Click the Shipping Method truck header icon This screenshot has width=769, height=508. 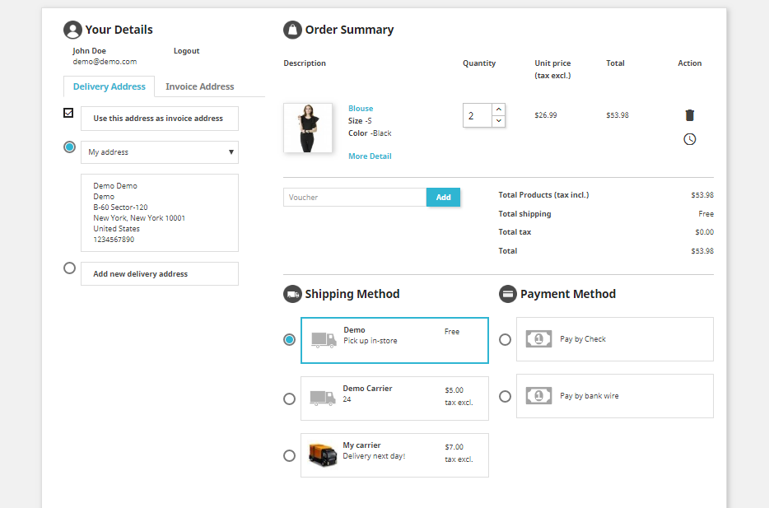pyautogui.click(x=292, y=294)
